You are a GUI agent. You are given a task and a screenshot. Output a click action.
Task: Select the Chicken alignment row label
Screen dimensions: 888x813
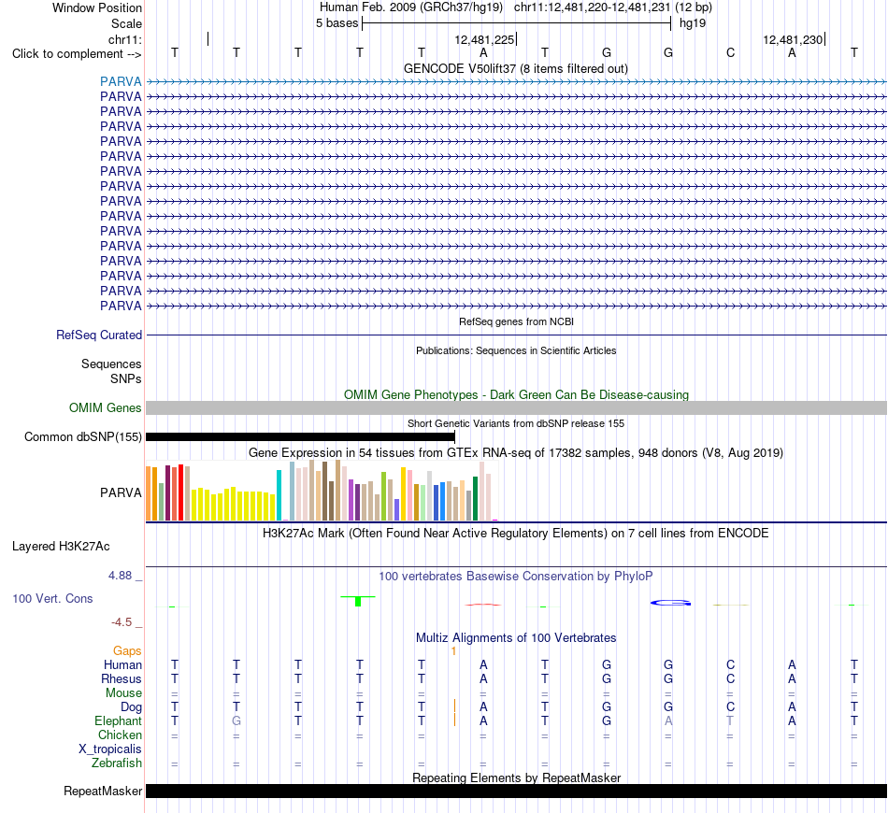tap(120, 735)
